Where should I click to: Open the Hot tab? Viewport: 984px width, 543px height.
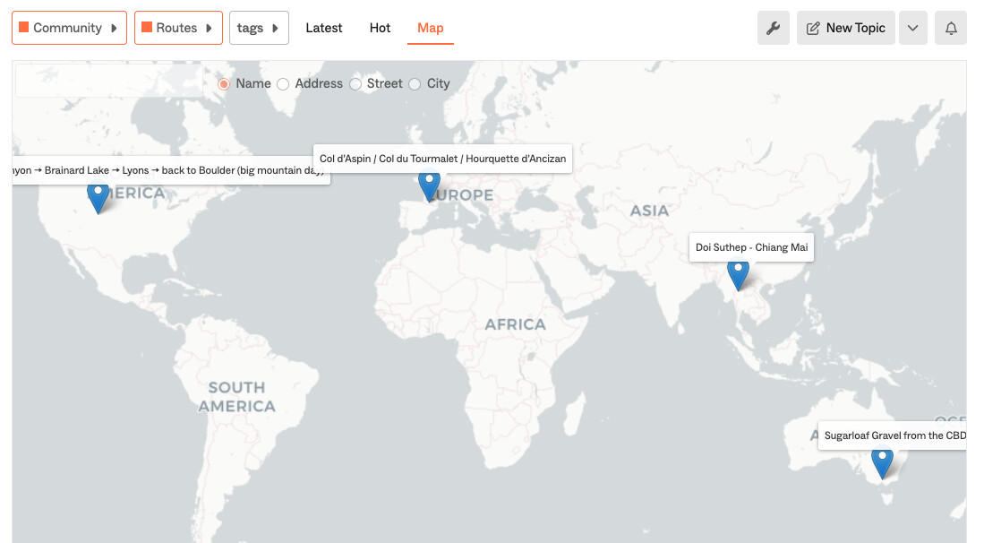[380, 28]
